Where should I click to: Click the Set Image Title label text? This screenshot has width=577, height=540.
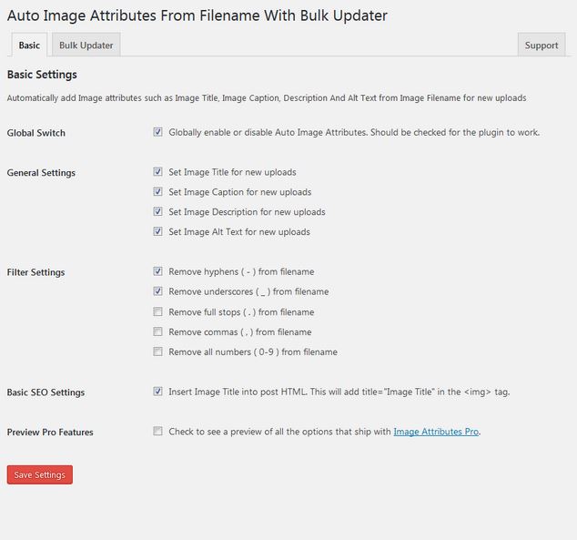(x=232, y=172)
